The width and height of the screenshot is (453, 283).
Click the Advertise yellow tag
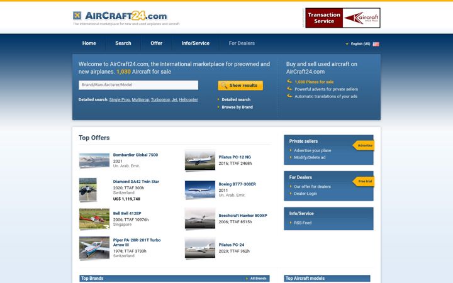click(364, 145)
